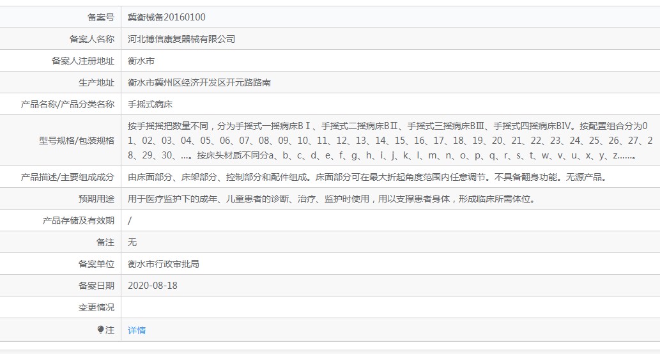Click the 备案单位 label
The width and height of the screenshot is (660, 354).
click(96, 265)
